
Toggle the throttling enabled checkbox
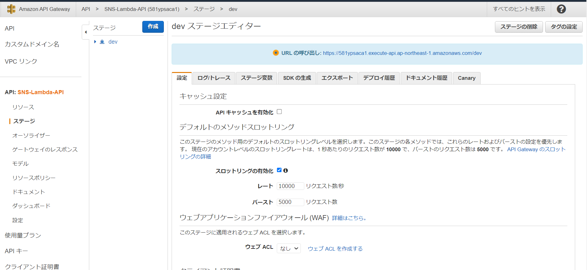point(279,170)
